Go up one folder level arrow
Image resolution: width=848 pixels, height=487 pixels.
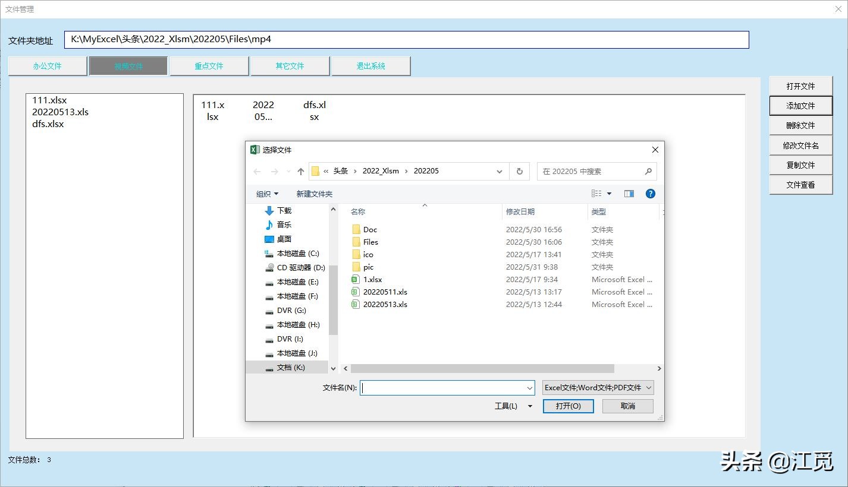301,171
